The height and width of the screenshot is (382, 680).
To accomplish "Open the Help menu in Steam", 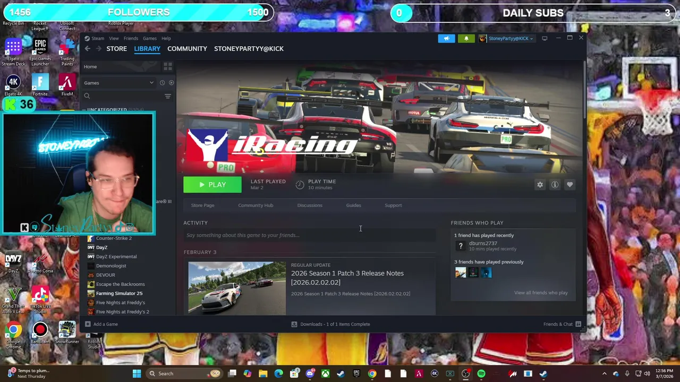I will tap(166, 38).
